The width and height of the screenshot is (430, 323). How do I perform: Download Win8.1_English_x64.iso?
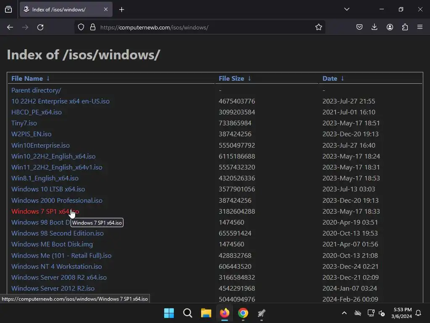coord(45,178)
